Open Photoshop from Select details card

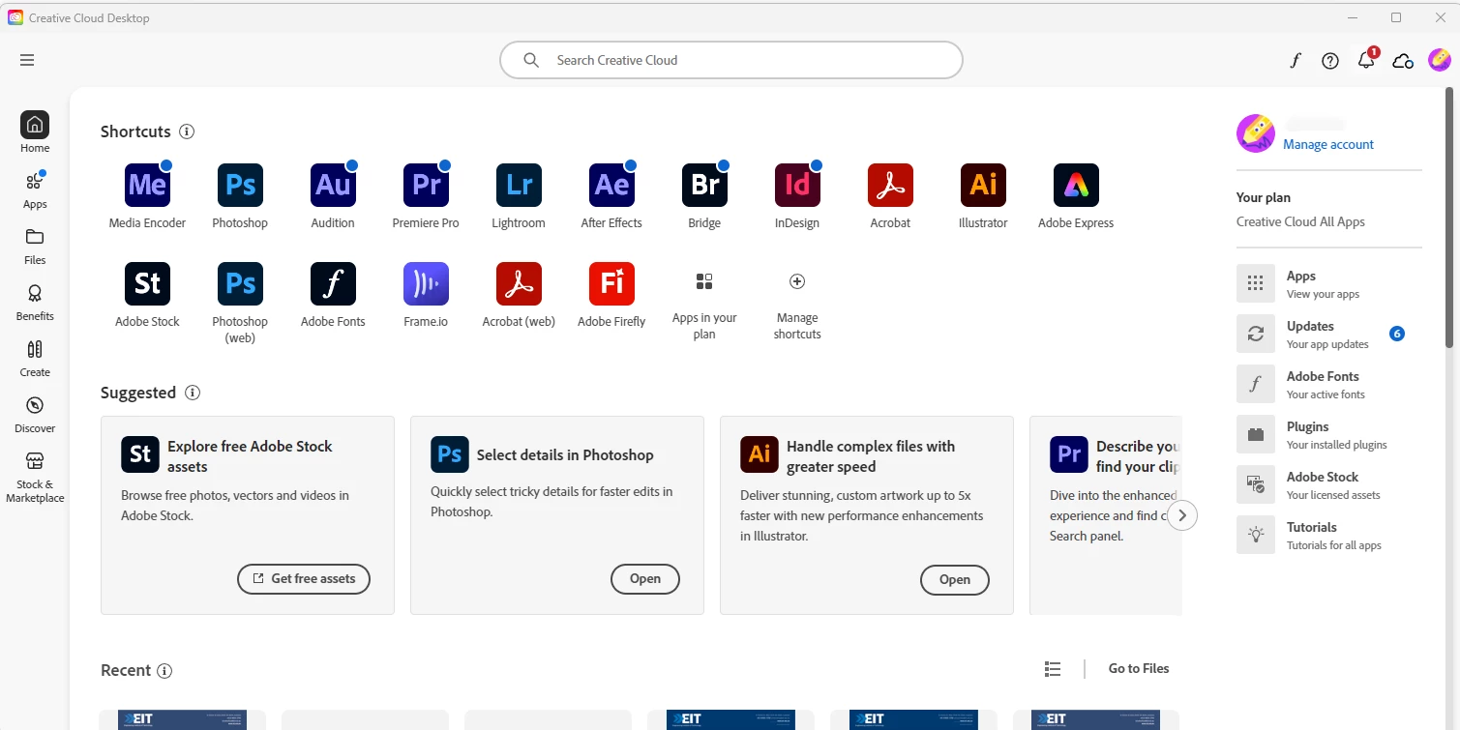tap(645, 579)
